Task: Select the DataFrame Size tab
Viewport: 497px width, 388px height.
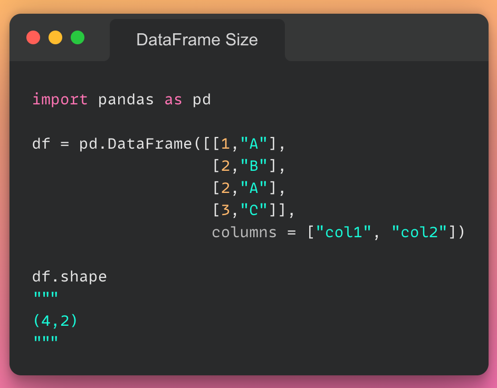Action: 197,40
